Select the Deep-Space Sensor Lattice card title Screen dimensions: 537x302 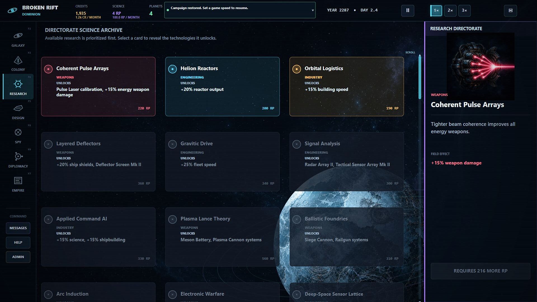(334, 294)
